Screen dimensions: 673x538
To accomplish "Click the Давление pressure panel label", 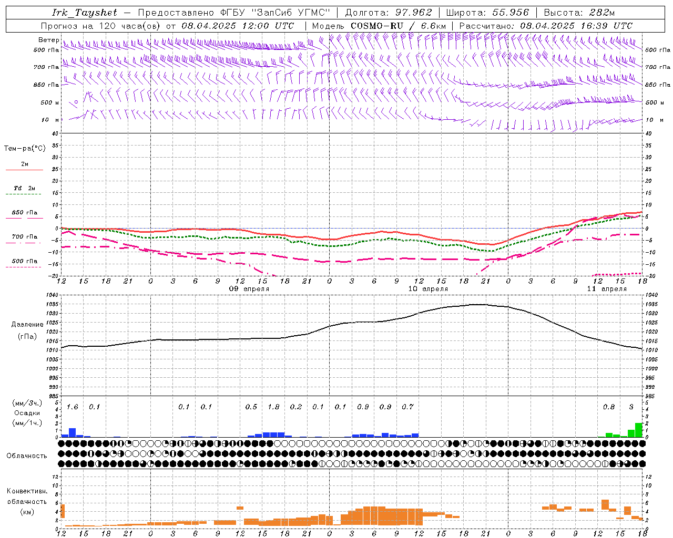I will (x=27, y=325).
